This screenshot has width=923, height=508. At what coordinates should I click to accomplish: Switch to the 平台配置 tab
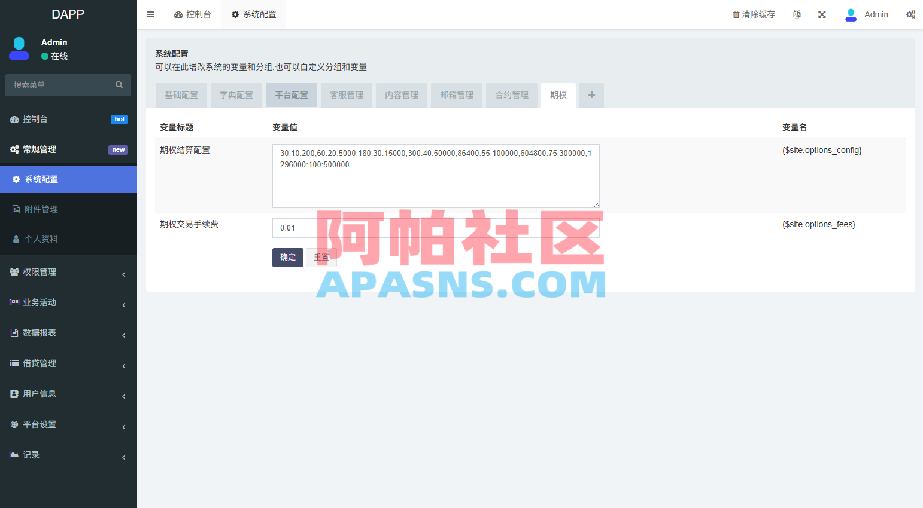click(292, 95)
